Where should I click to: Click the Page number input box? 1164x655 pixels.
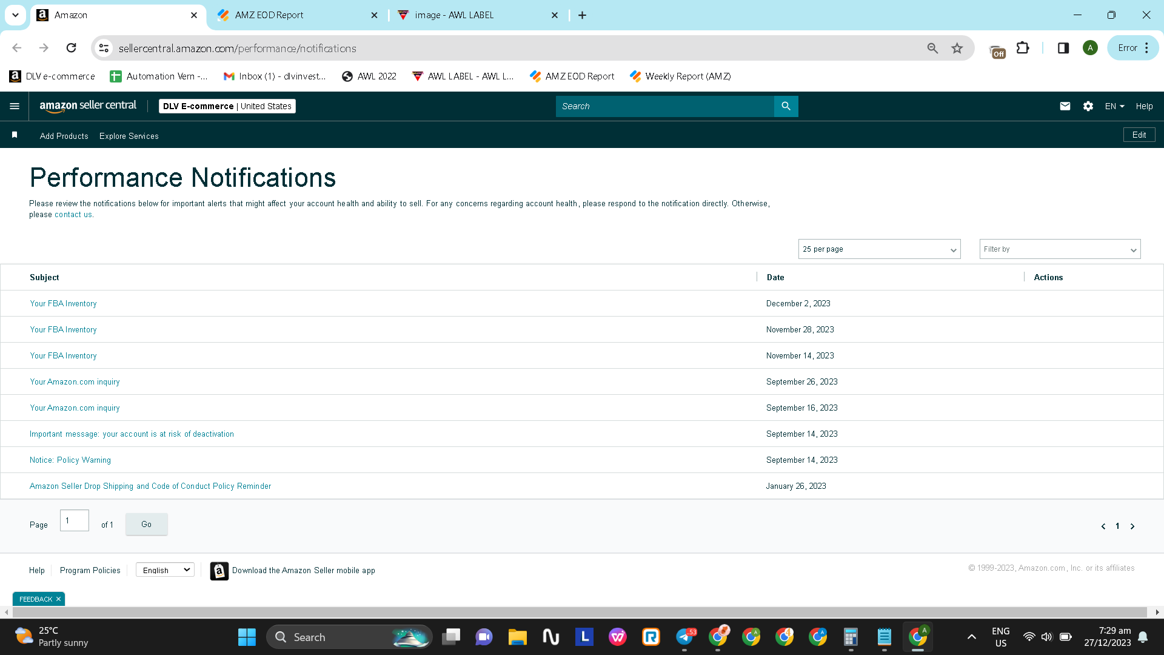75,520
